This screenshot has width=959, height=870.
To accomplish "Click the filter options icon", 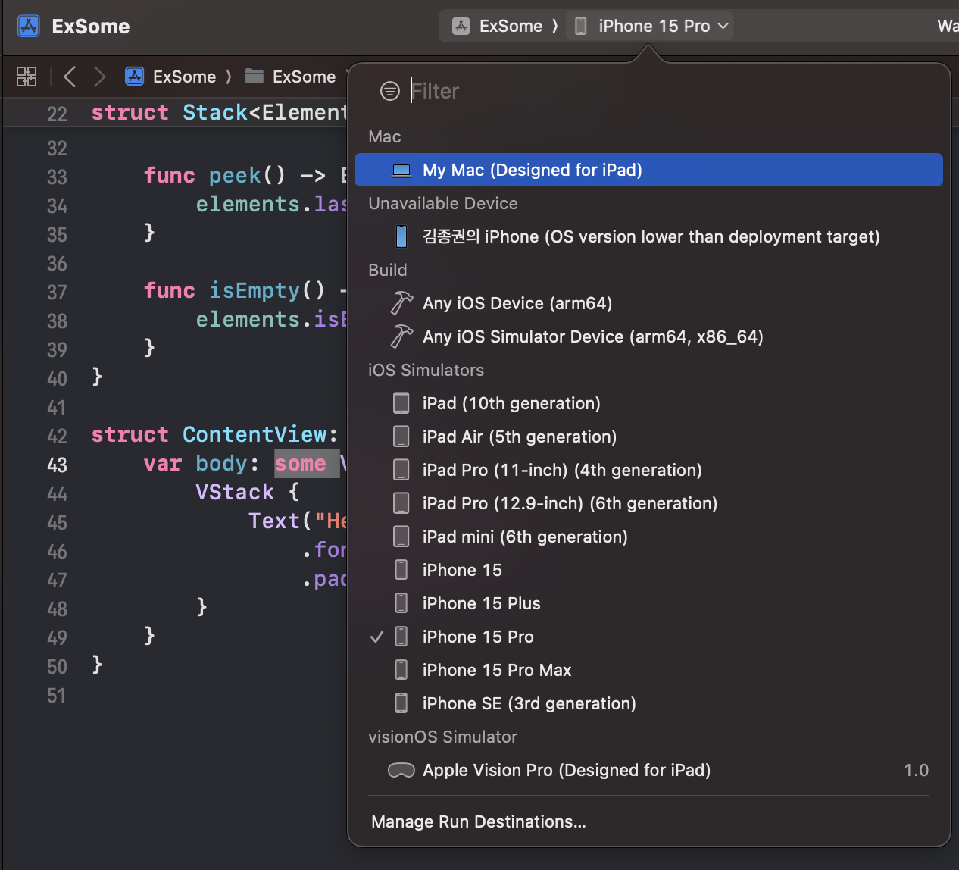I will tap(390, 92).
